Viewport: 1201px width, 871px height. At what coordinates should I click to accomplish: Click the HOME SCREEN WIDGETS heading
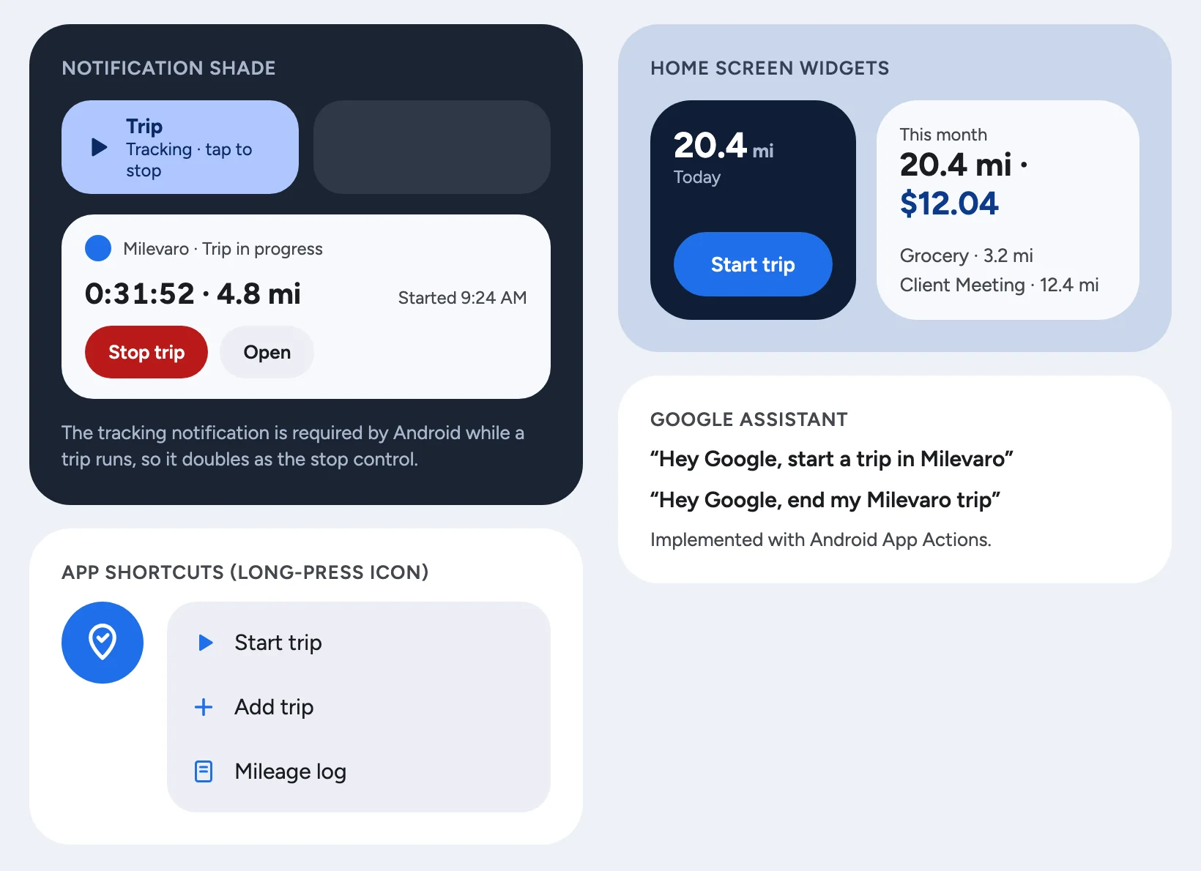pos(770,68)
